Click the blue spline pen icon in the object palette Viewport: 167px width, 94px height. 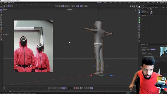[139, 12]
